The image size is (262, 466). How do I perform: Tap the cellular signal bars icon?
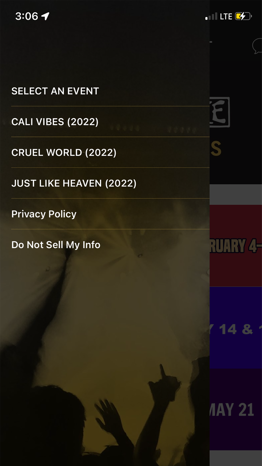(x=211, y=16)
